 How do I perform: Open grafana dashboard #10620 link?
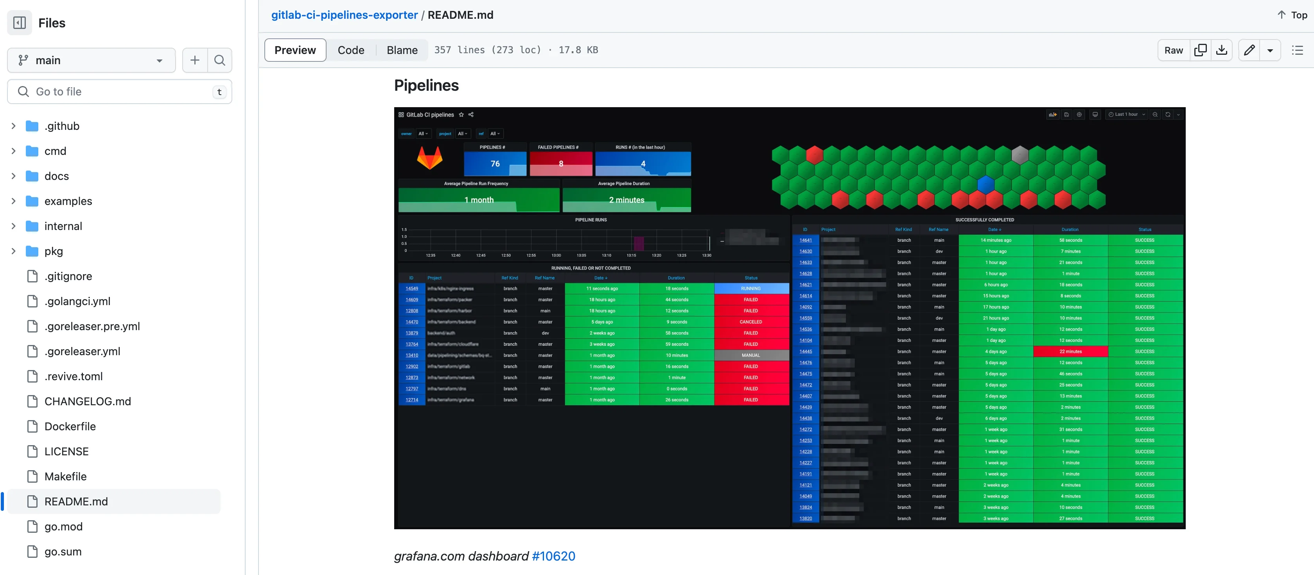553,556
